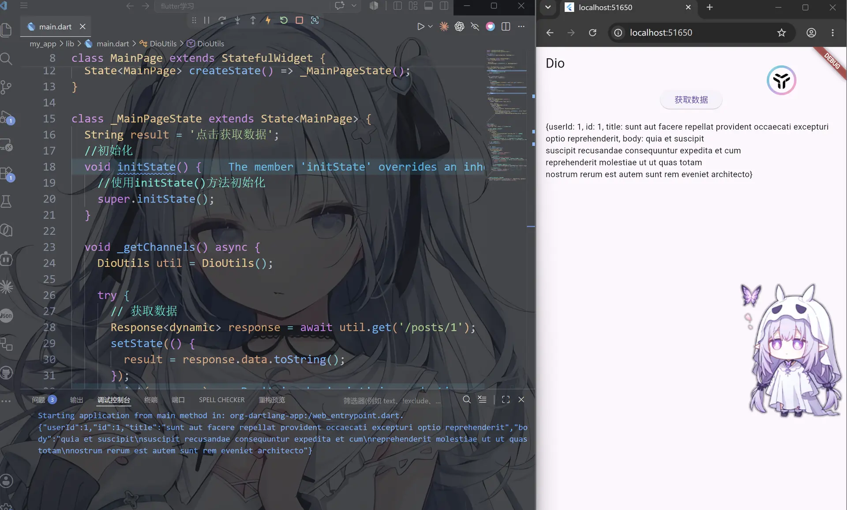Stop the debug session
The height and width of the screenshot is (510, 847).
pos(299,20)
